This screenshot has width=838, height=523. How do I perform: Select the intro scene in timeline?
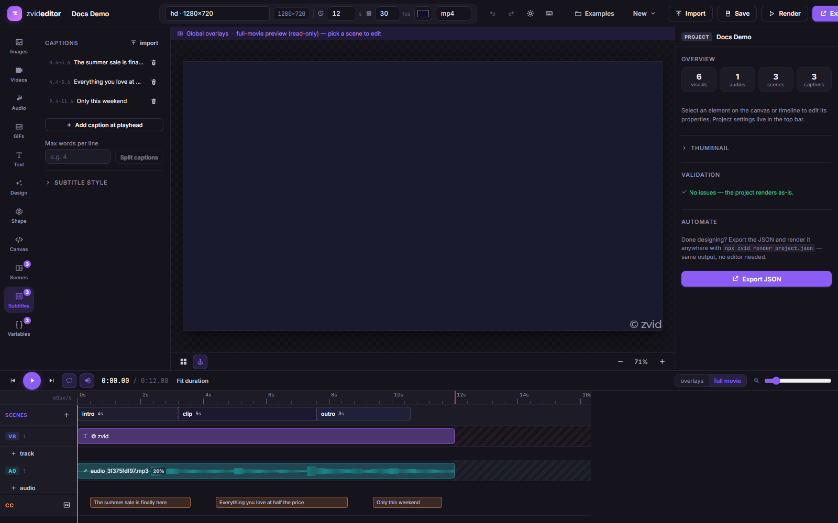tap(128, 414)
